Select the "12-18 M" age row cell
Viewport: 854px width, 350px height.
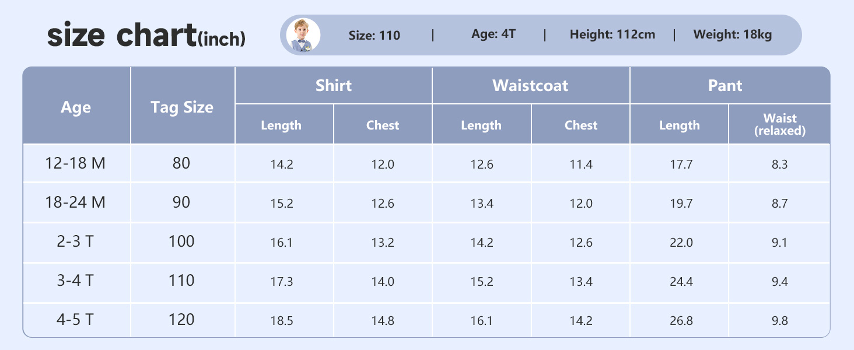[x=75, y=164]
